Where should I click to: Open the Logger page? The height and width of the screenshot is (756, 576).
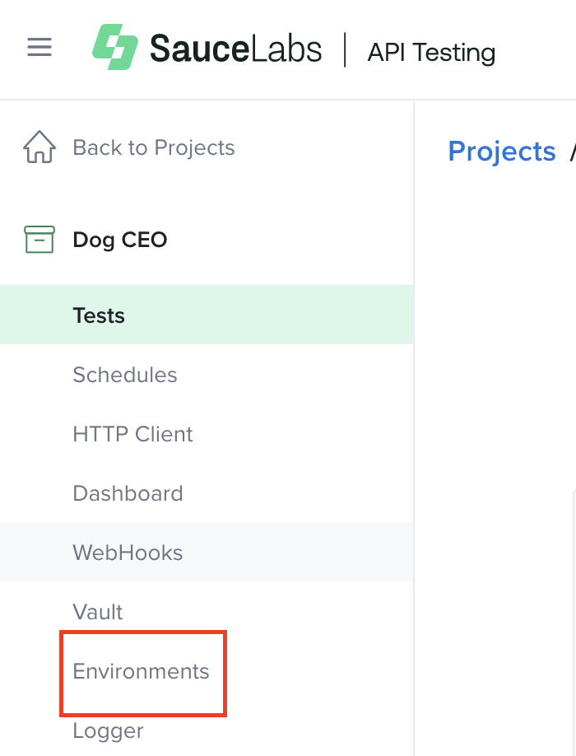pyautogui.click(x=109, y=730)
